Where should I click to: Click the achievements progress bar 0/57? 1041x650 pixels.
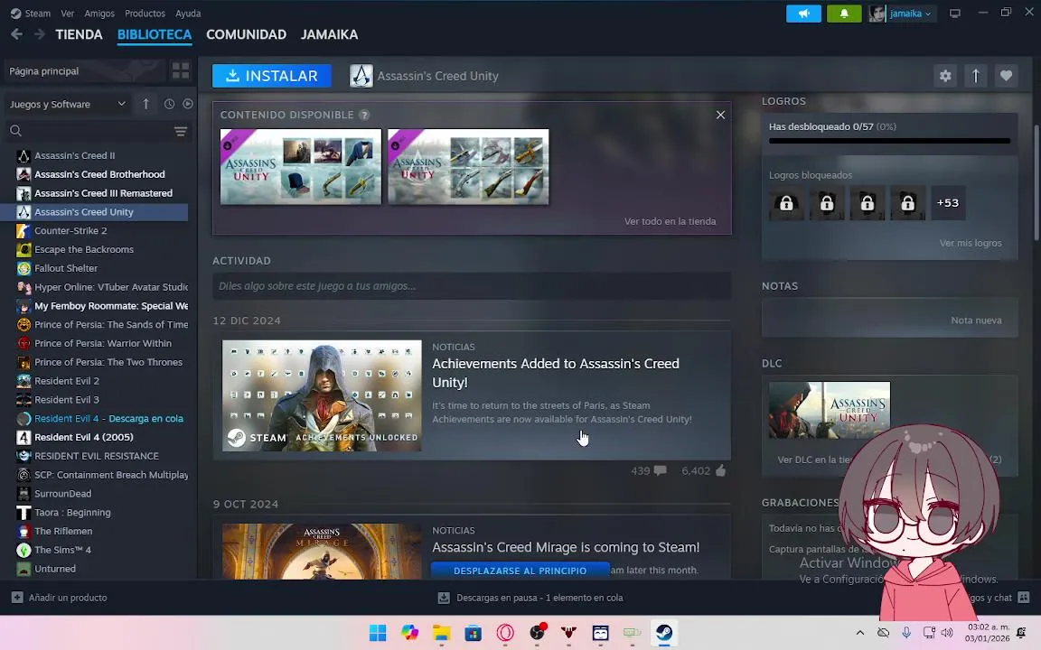(x=889, y=141)
